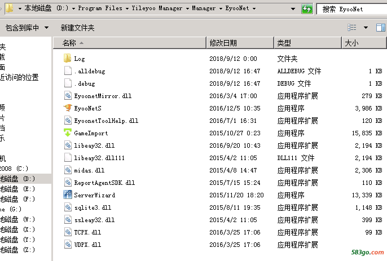387x261 pixels.
Task: Click the refresh button beside address bar
Action: (x=307, y=9)
